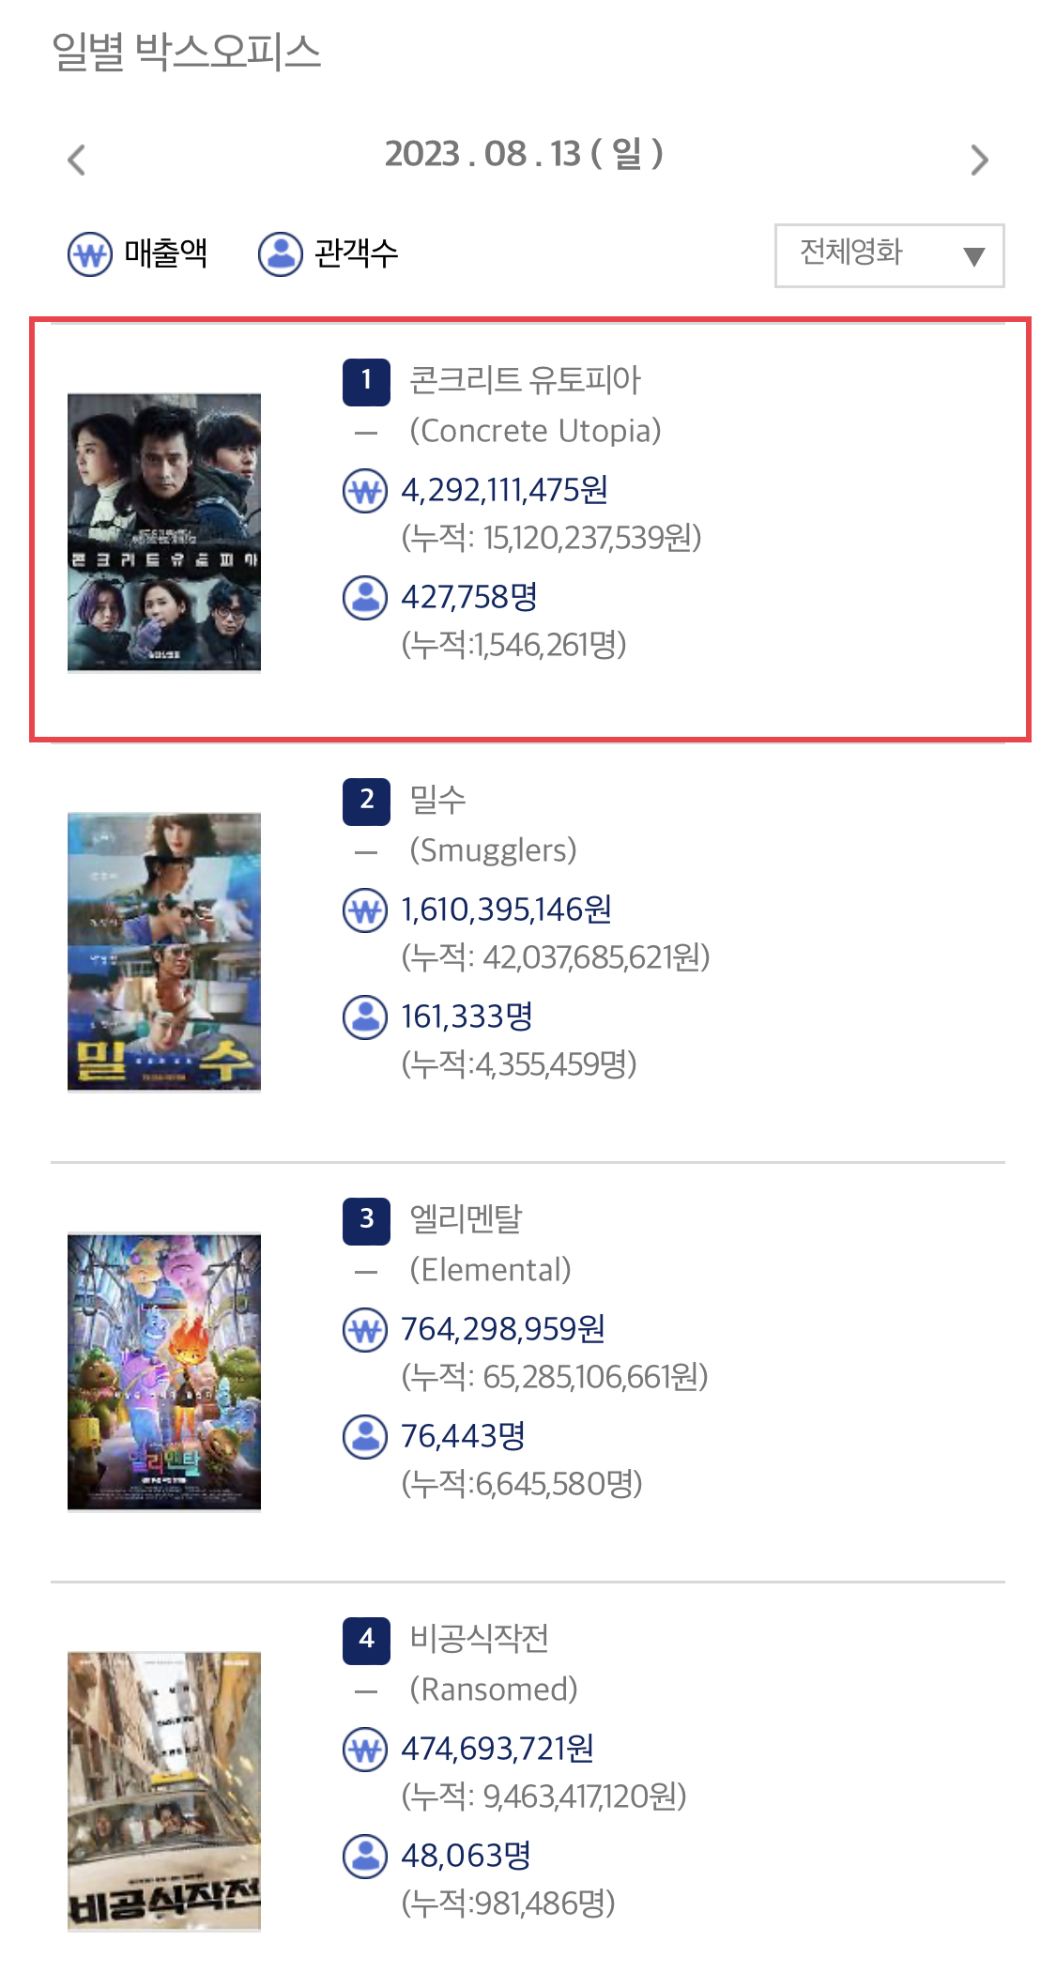Click the Concrete Utopia poster thumbnail
The width and height of the screenshot is (1056, 1988).
[x=164, y=532]
